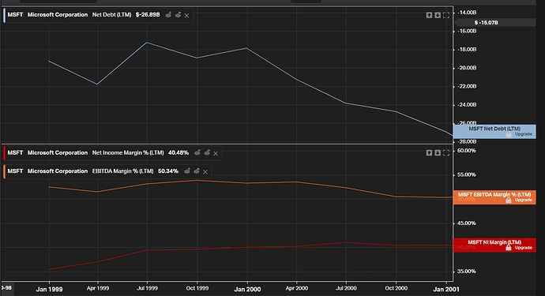Click lock icon on MSFT EBITDA Margin label

tap(509, 200)
